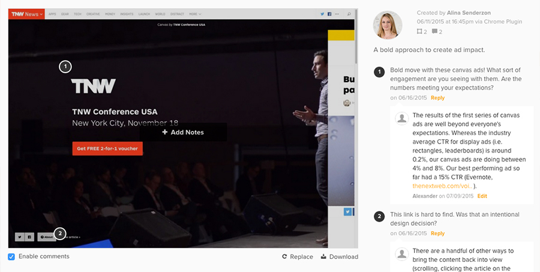Select the APPS menu item
This screenshot has width=540, height=272.
pos(52,14)
